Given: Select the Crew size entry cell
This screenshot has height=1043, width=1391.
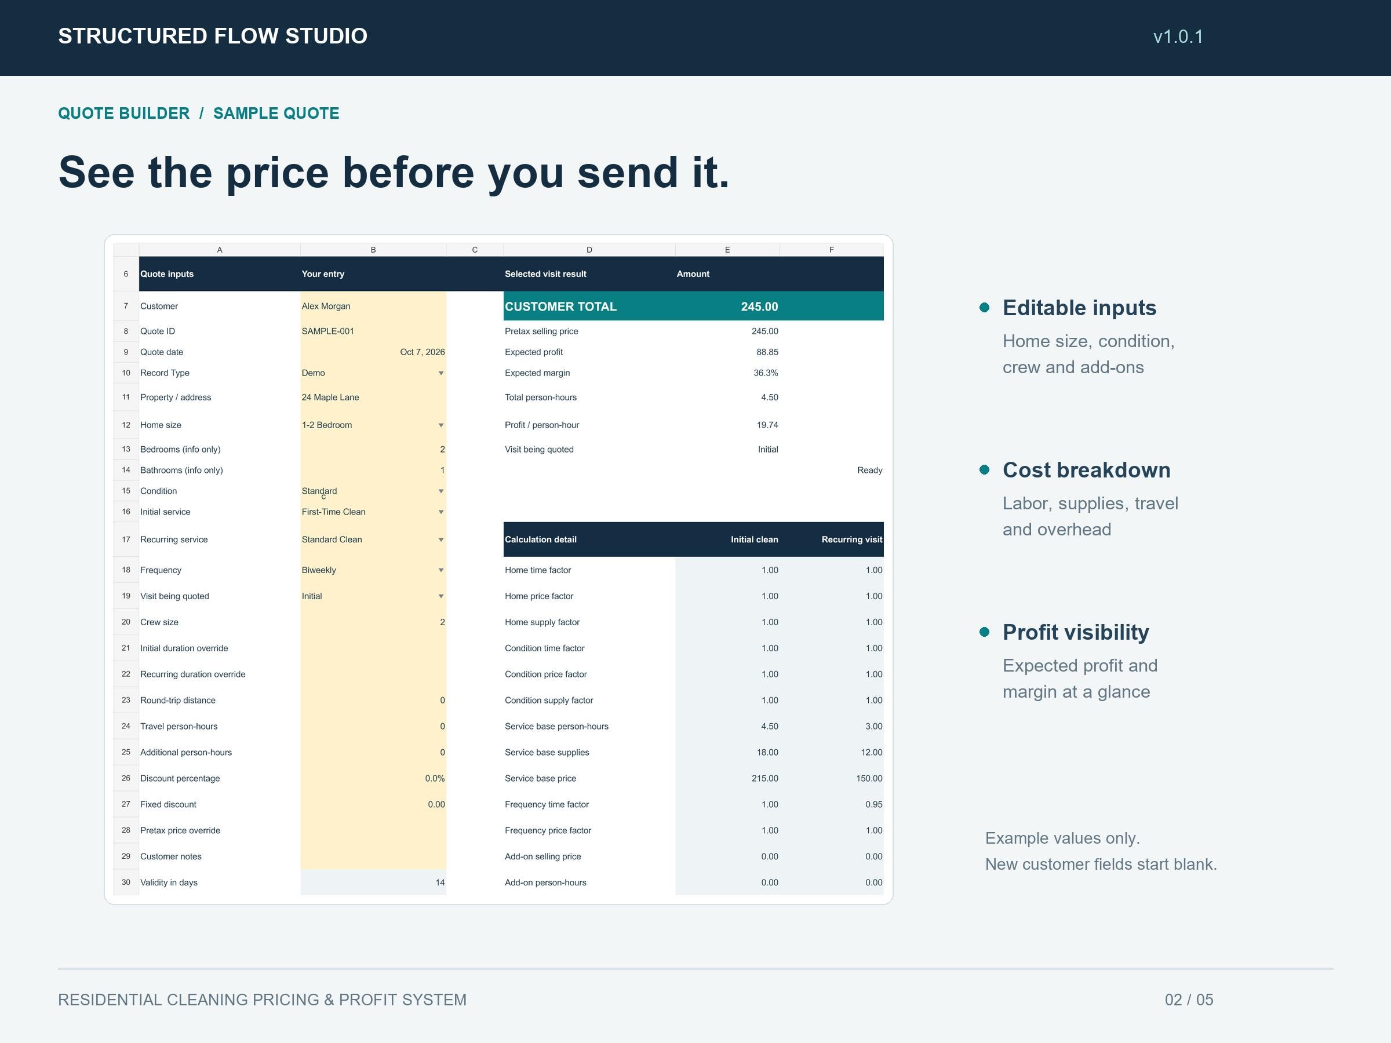Looking at the screenshot, I should [373, 622].
